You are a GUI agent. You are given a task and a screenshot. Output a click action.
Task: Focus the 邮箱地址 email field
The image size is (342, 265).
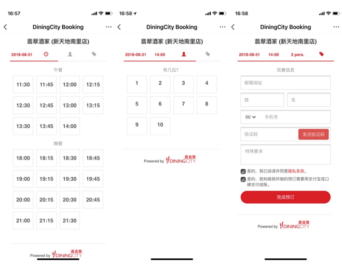[285, 83]
